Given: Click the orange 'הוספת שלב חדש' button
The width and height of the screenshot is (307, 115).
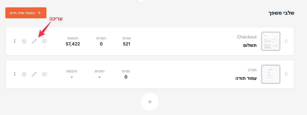Looking at the screenshot, I should point(26,13).
